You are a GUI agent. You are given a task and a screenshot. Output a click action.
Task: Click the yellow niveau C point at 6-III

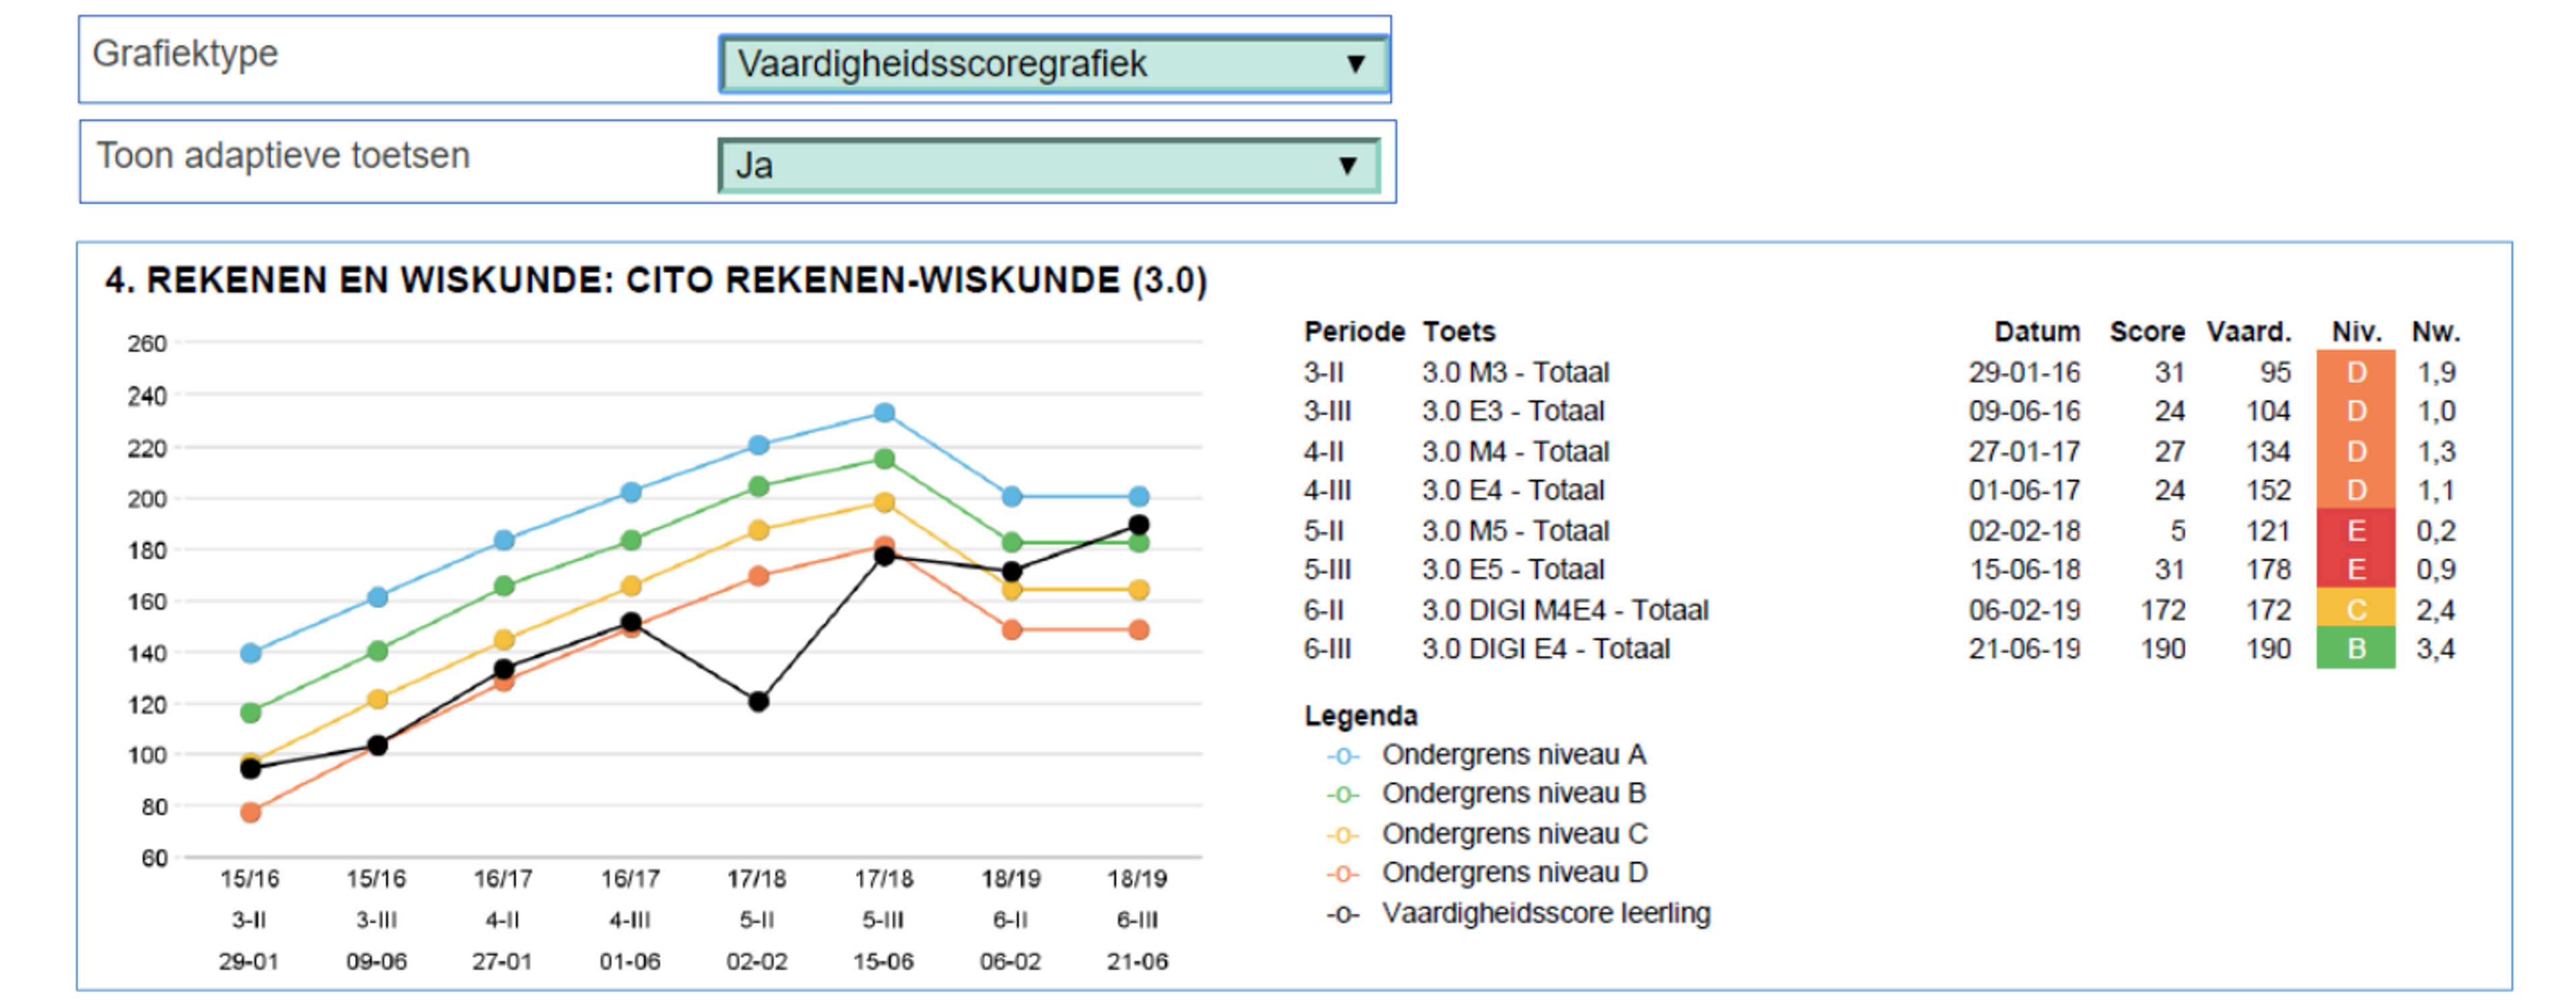1138,590
